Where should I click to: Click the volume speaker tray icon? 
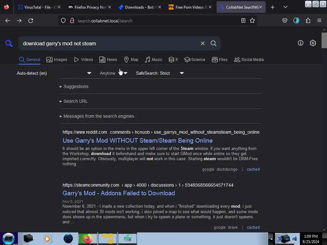point(294,239)
